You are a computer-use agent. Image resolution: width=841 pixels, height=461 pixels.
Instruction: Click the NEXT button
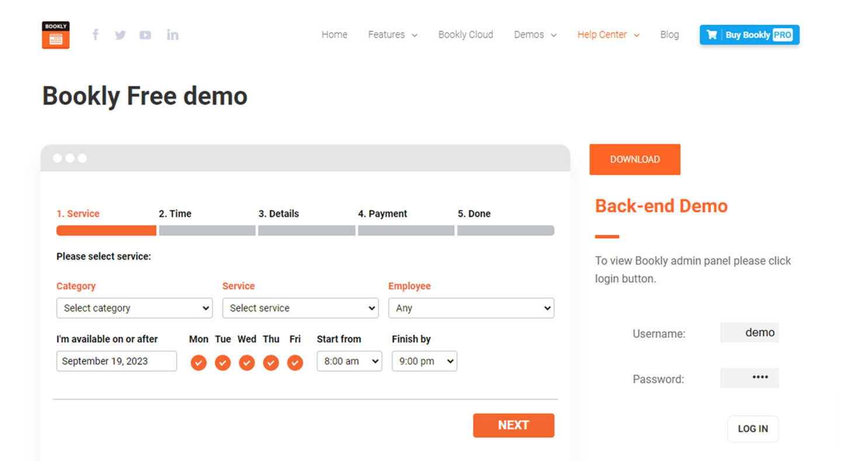(513, 425)
